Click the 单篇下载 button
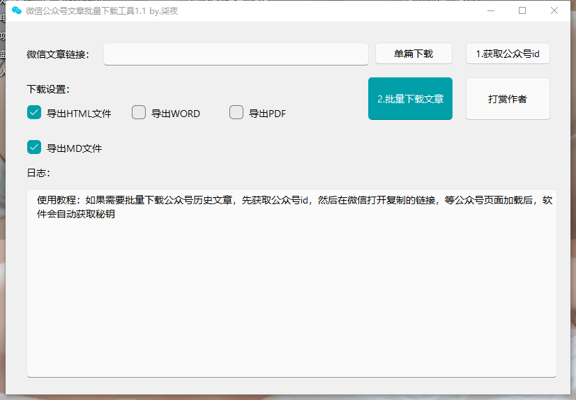 click(x=414, y=54)
